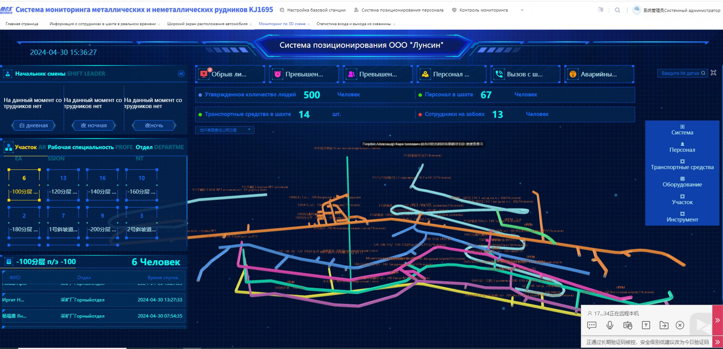Click the chat message icon in remote popup
Screen dimensions: 723x349
(592, 325)
